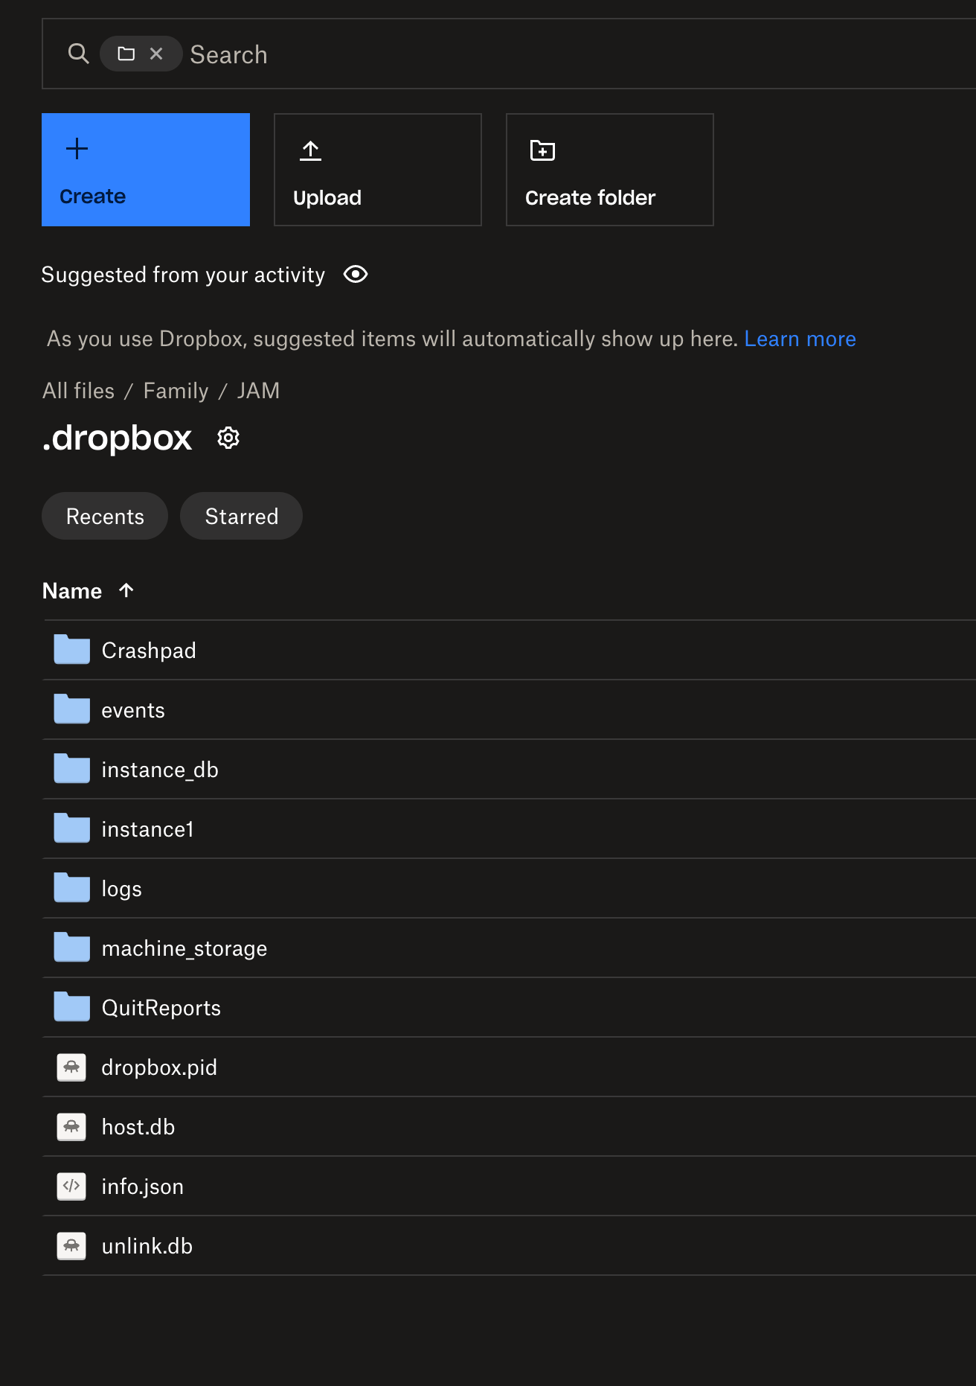This screenshot has width=976, height=1386.
Task: Toggle suggested activity visibility eye icon
Action: tap(356, 275)
